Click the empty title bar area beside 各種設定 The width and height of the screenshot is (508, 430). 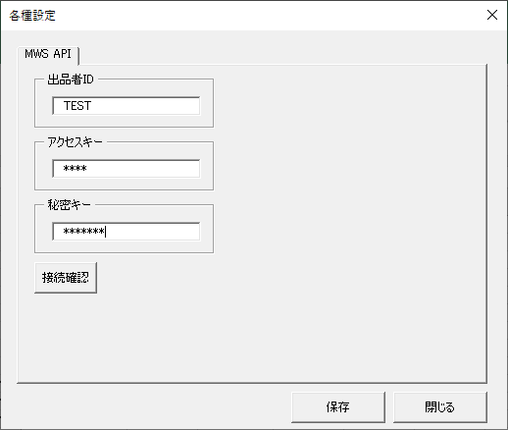tap(268, 16)
